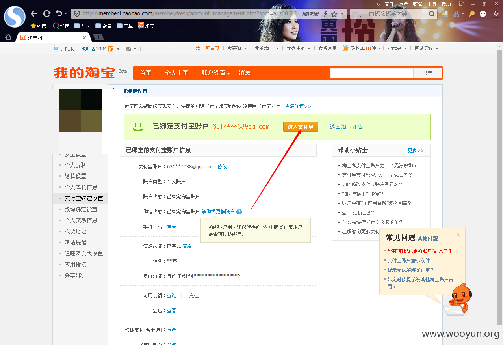Screen dimensions: 503x345
Task: Open the 影音 bookmark folder
Action: pos(104,26)
